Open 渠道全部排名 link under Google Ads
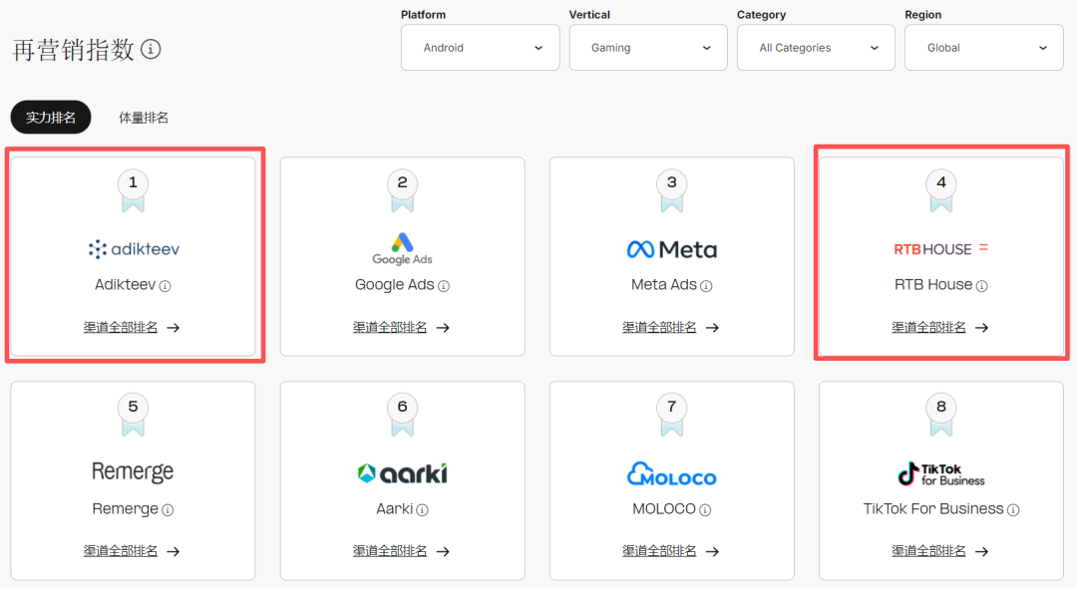The height and width of the screenshot is (589, 1077). click(x=401, y=328)
